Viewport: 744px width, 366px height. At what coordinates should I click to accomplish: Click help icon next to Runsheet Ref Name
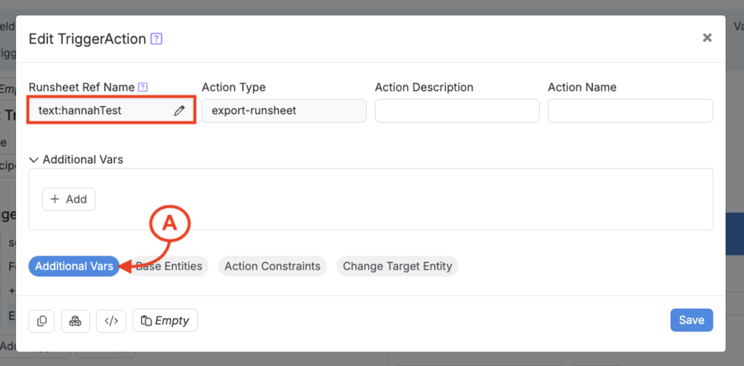tap(143, 87)
